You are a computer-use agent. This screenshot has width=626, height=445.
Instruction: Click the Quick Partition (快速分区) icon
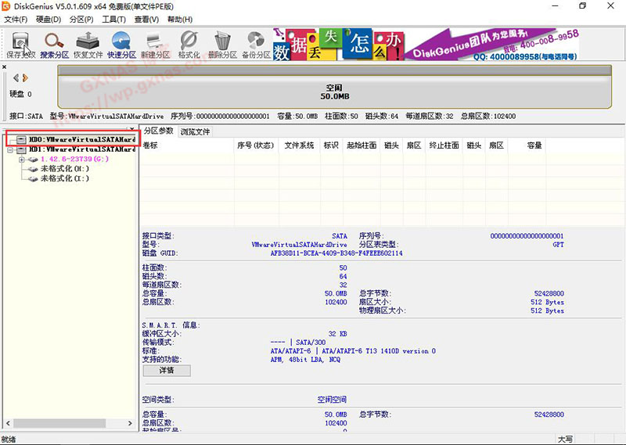tap(121, 45)
